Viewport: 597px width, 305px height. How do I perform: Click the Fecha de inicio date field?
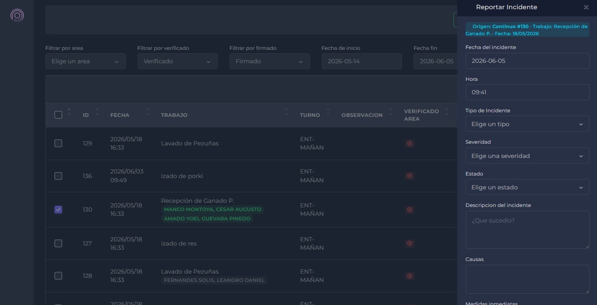click(362, 61)
